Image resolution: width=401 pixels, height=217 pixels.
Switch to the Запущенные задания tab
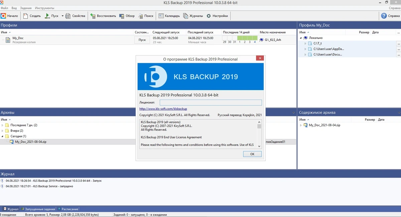(x=38, y=209)
